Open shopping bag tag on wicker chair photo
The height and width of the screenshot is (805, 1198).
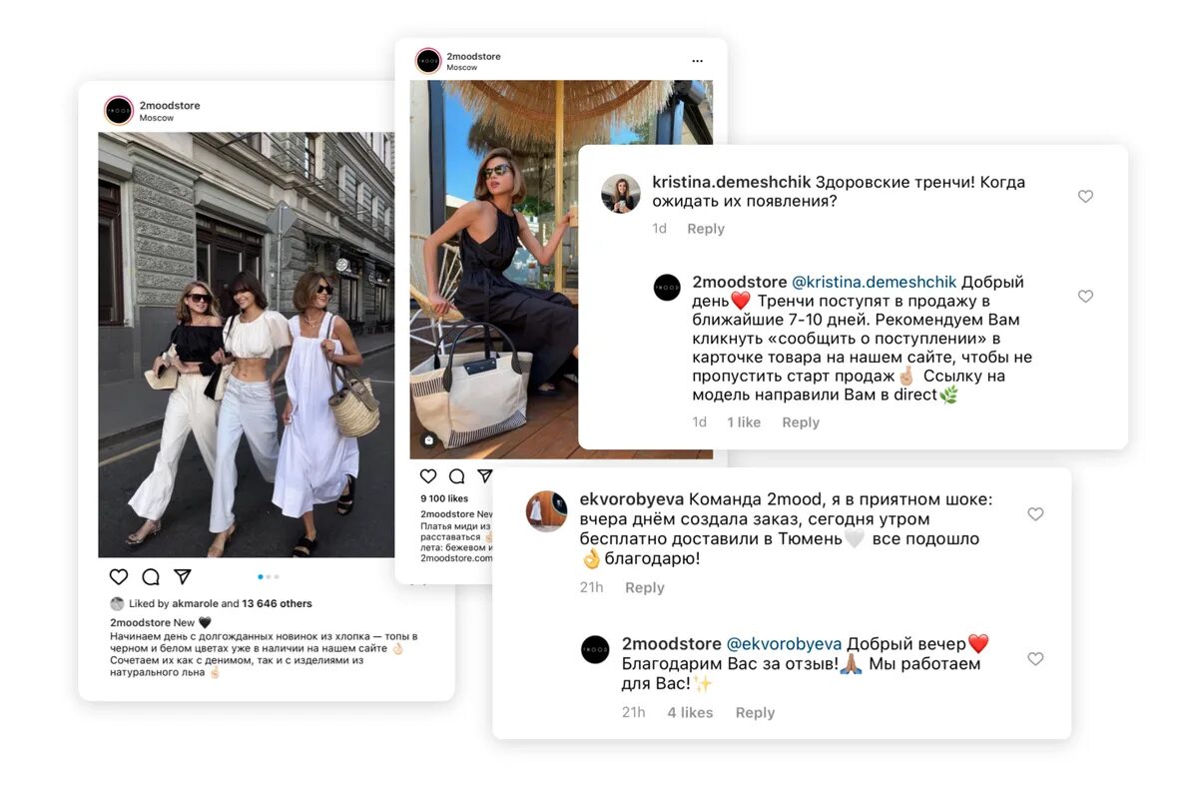pos(428,440)
